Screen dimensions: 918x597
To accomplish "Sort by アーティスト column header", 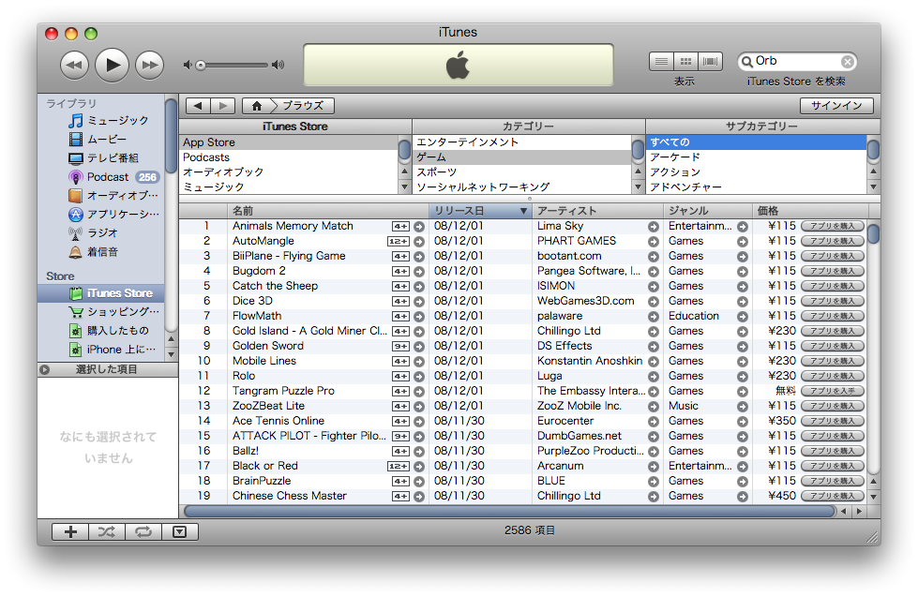I will 597,211.
